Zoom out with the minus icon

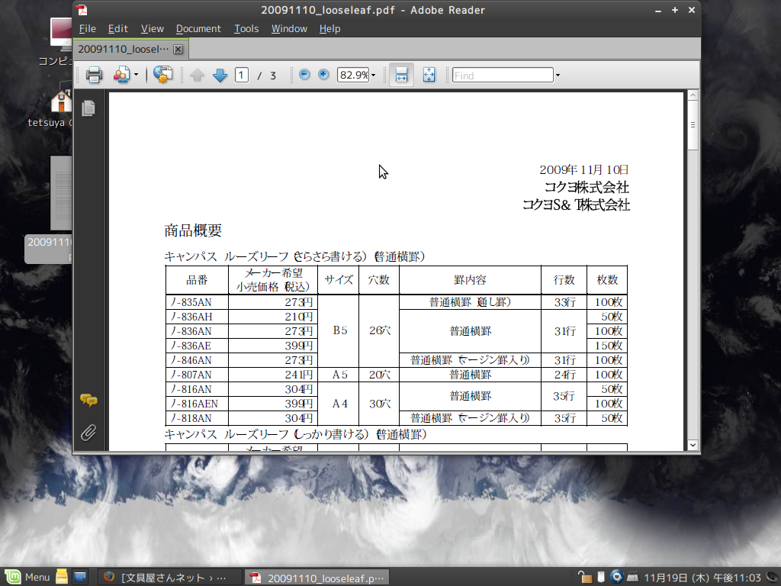point(304,75)
